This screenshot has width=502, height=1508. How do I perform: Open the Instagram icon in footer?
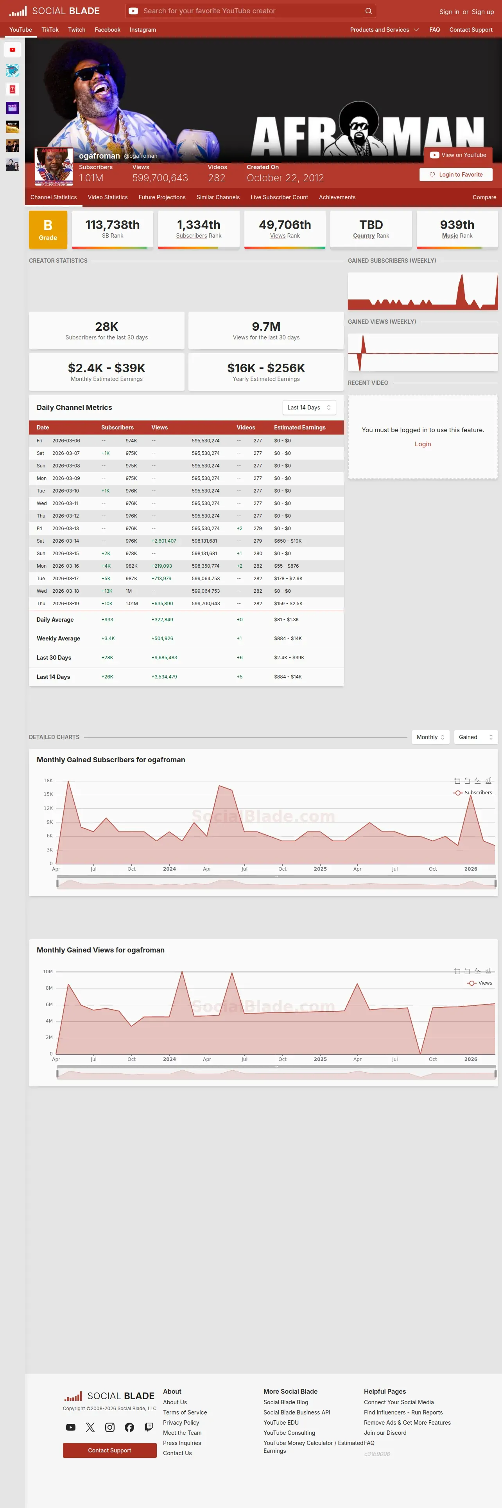point(110,1427)
